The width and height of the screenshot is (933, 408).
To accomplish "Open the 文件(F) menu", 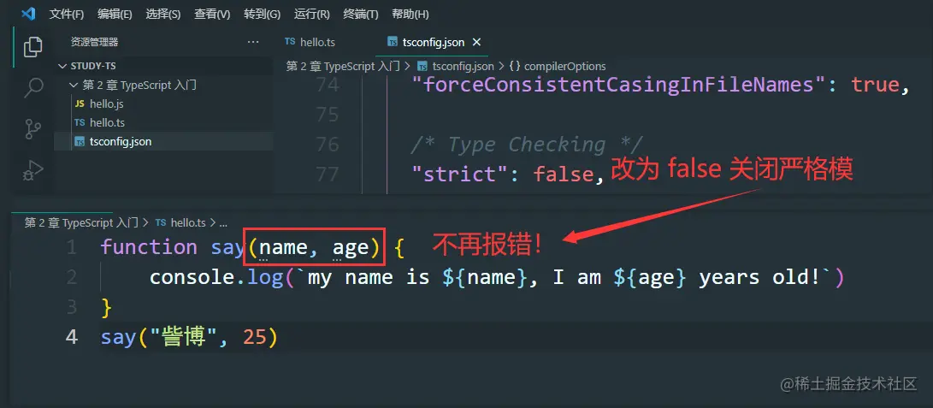I will 67,15.
